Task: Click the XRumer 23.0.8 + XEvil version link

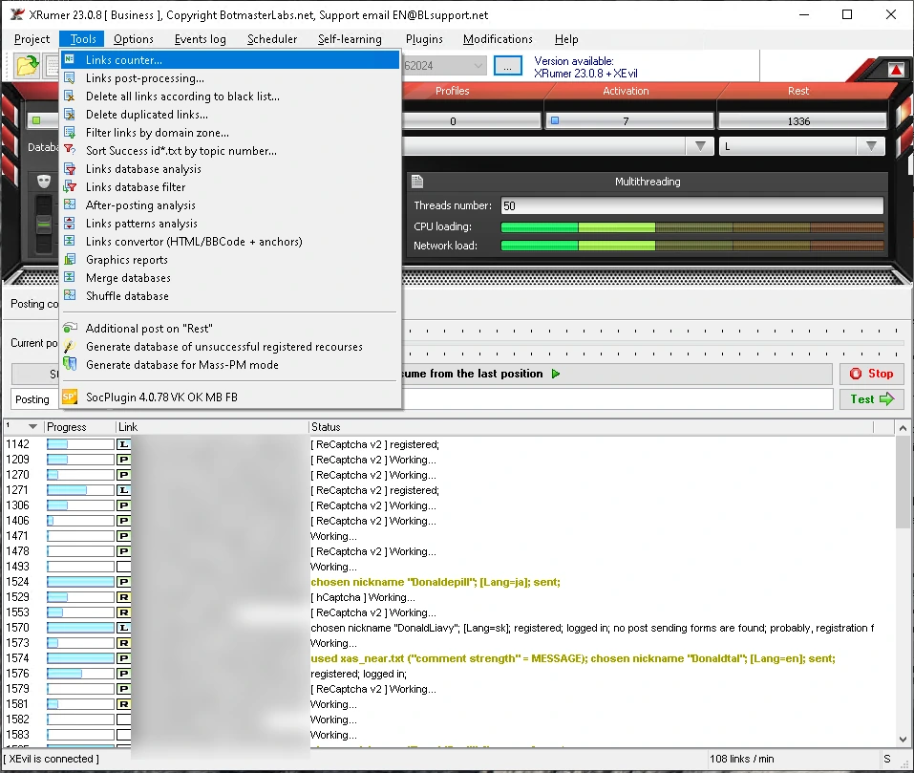Action: click(x=585, y=74)
